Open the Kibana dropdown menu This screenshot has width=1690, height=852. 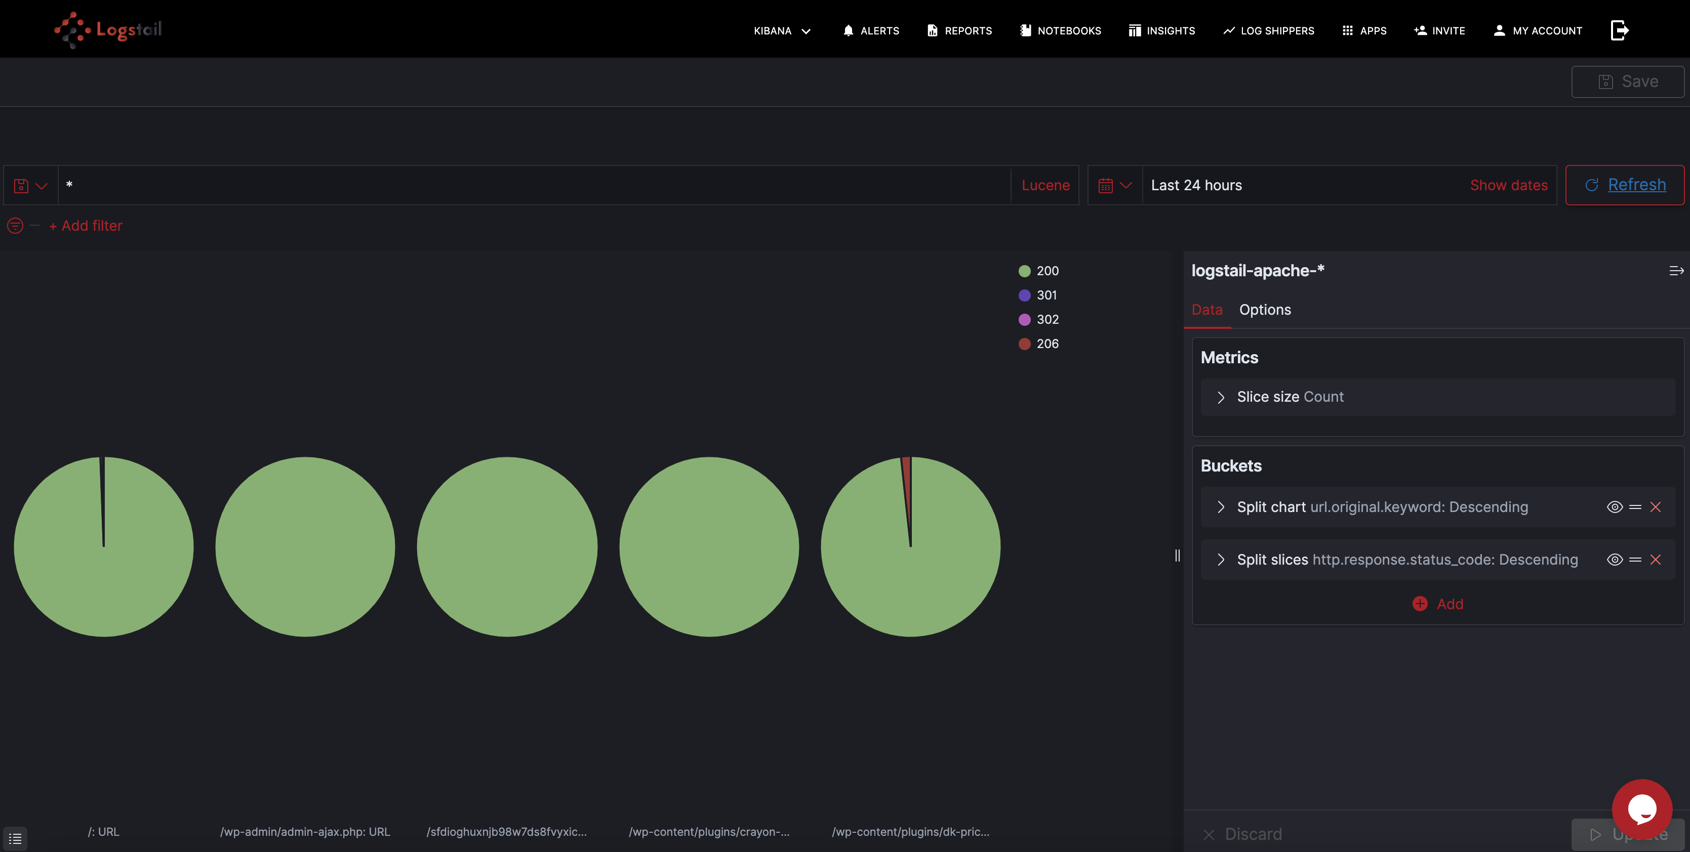tap(782, 31)
